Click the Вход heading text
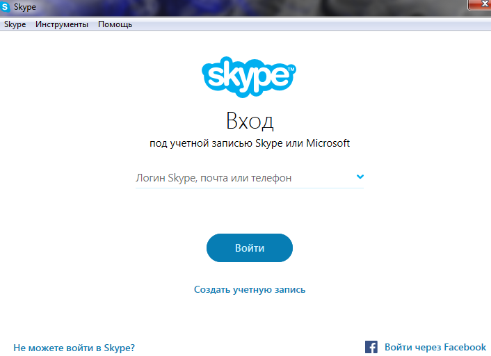 tap(250, 120)
